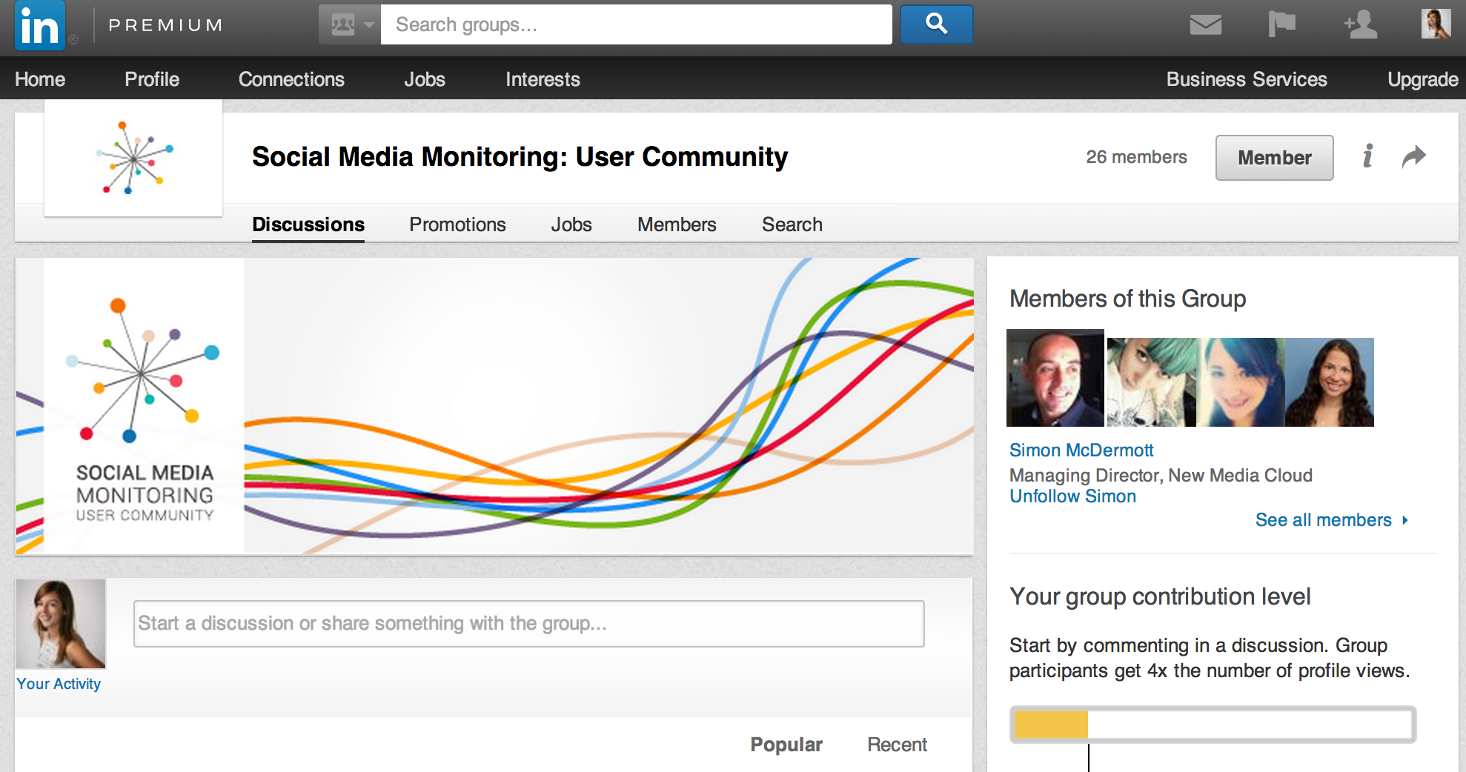Click the Social Media Monitoring banner image
Image resolution: width=1466 pixels, height=772 pixels.
(x=494, y=406)
